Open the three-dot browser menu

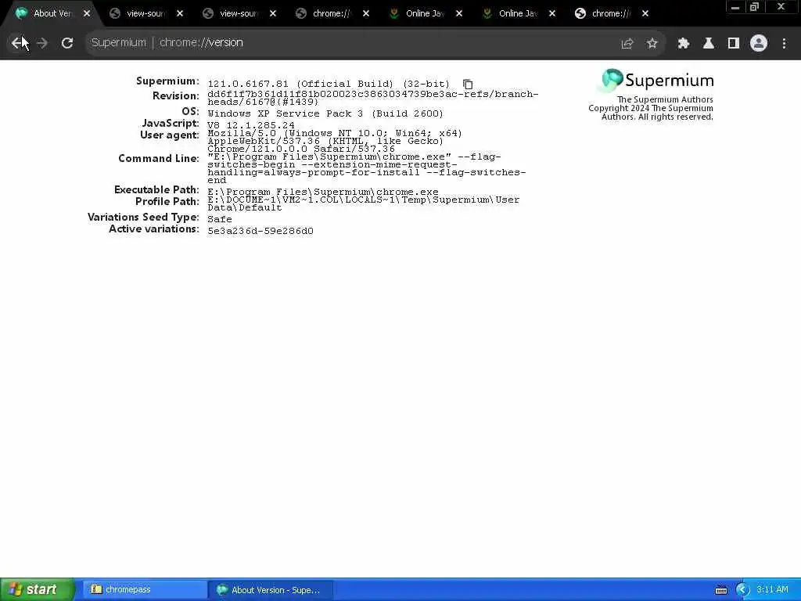pyautogui.click(x=784, y=44)
